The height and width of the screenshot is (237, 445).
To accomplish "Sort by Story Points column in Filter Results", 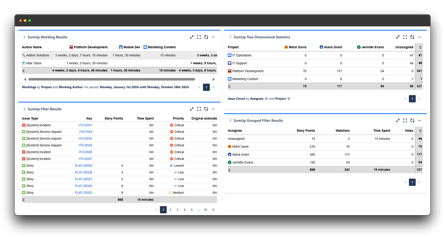I will (x=114, y=118).
